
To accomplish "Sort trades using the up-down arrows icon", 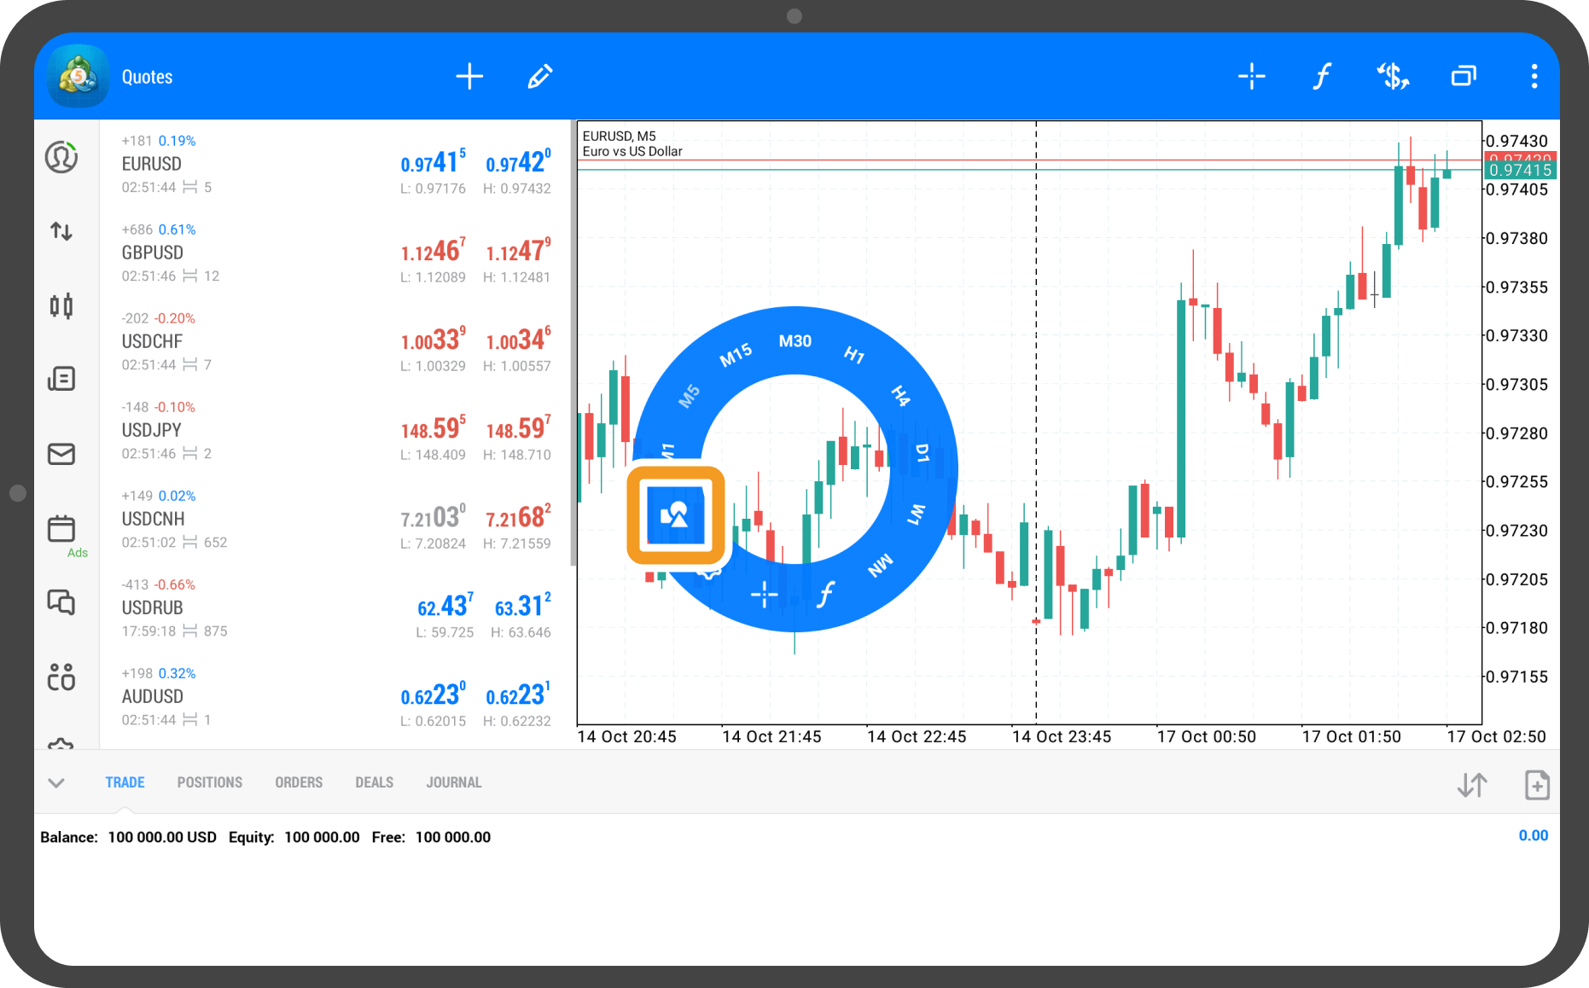I will [x=1472, y=785].
